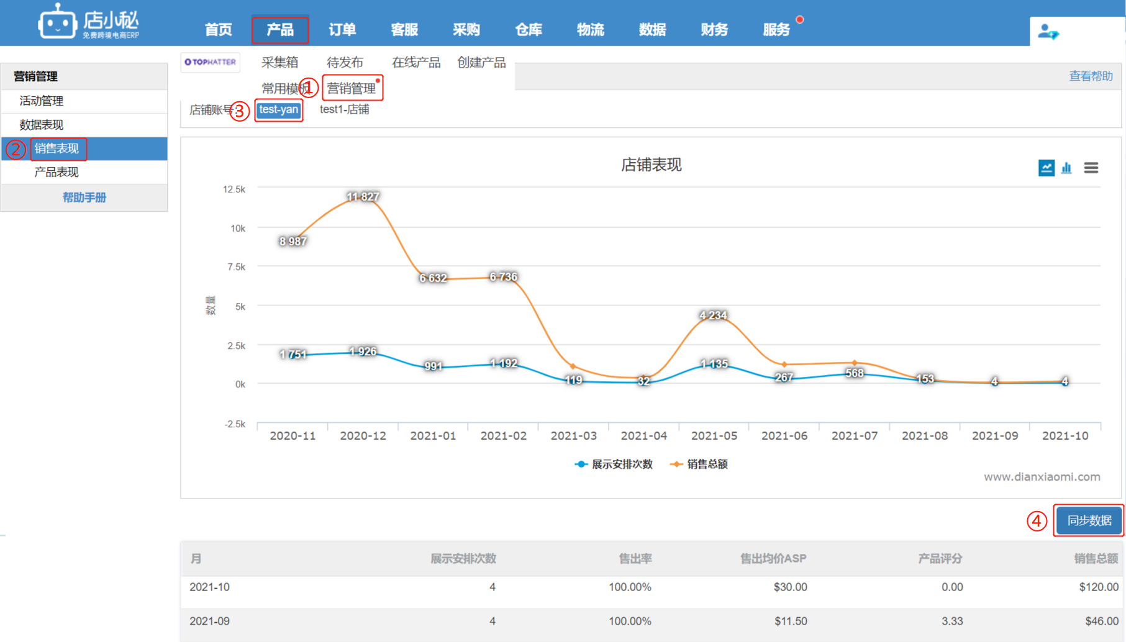Switch to the 营销管理 tab
Screen dimensions: 1126x642
click(x=352, y=88)
